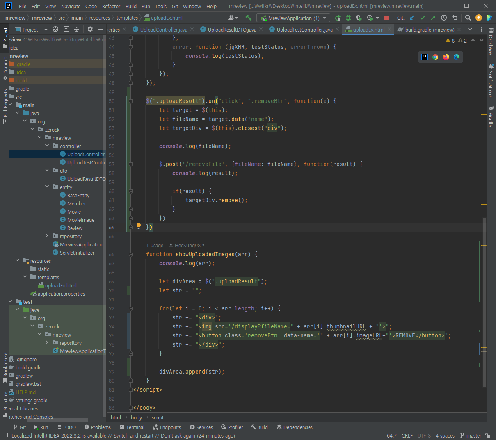Collapse the controller folder
This screenshot has height=440, width=496.
tap(47, 146)
